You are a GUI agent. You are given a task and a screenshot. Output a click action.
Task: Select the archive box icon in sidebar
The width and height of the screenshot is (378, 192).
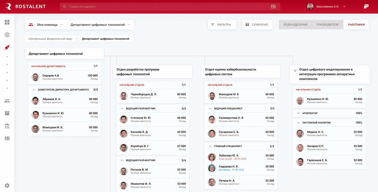click(x=7, y=113)
